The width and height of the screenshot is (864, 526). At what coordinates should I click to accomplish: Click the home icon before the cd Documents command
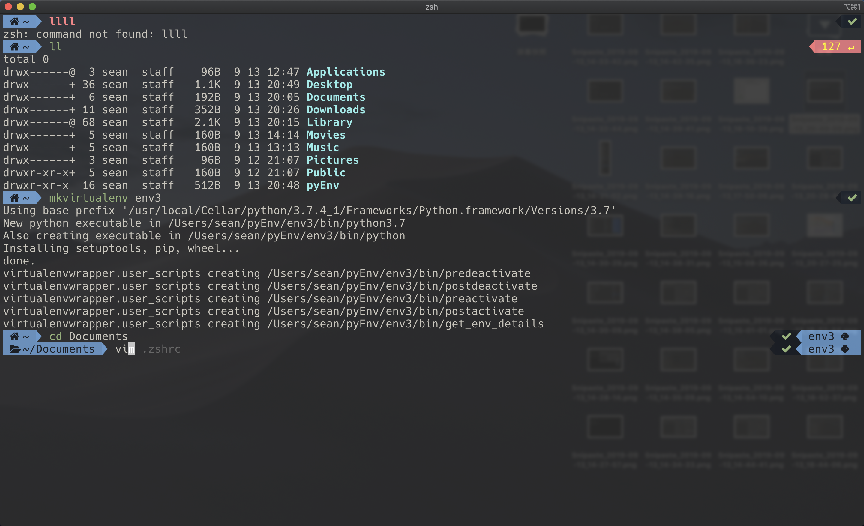[14, 336]
